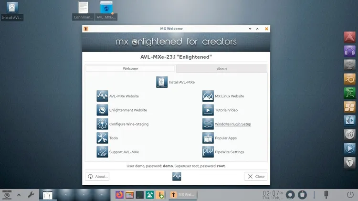Open the CPU chip tray icon
Viewport: 358px width, 201px height.
[302, 195]
